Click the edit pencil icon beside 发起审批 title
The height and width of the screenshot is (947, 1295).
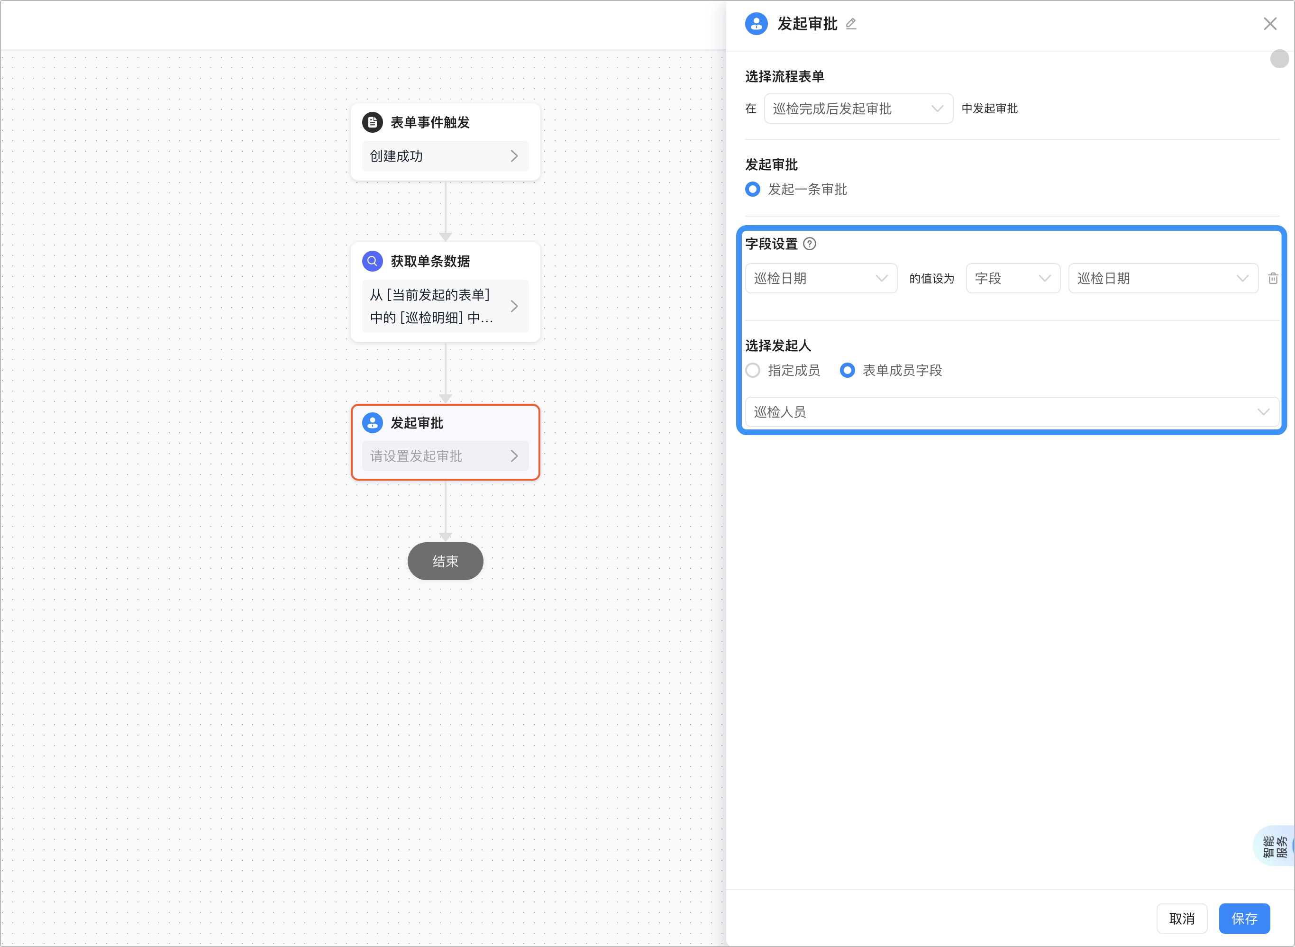click(851, 24)
